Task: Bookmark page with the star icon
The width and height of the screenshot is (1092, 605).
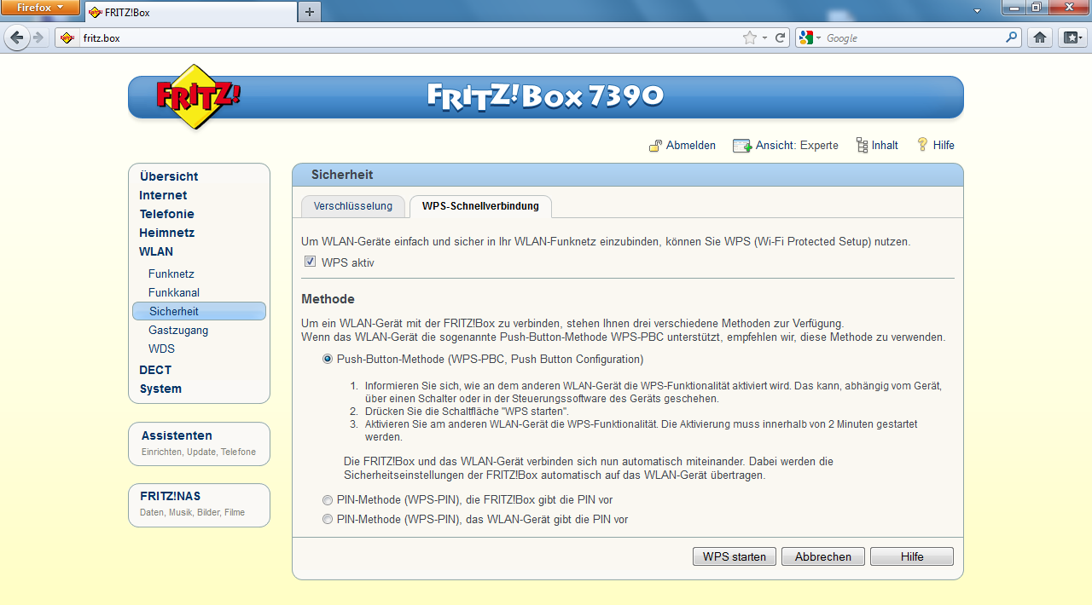Action: point(750,37)
